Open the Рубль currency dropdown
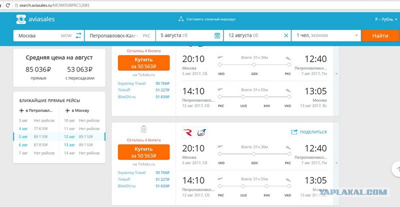This screenshot has width=400, height=207. [x=386, y=19]
